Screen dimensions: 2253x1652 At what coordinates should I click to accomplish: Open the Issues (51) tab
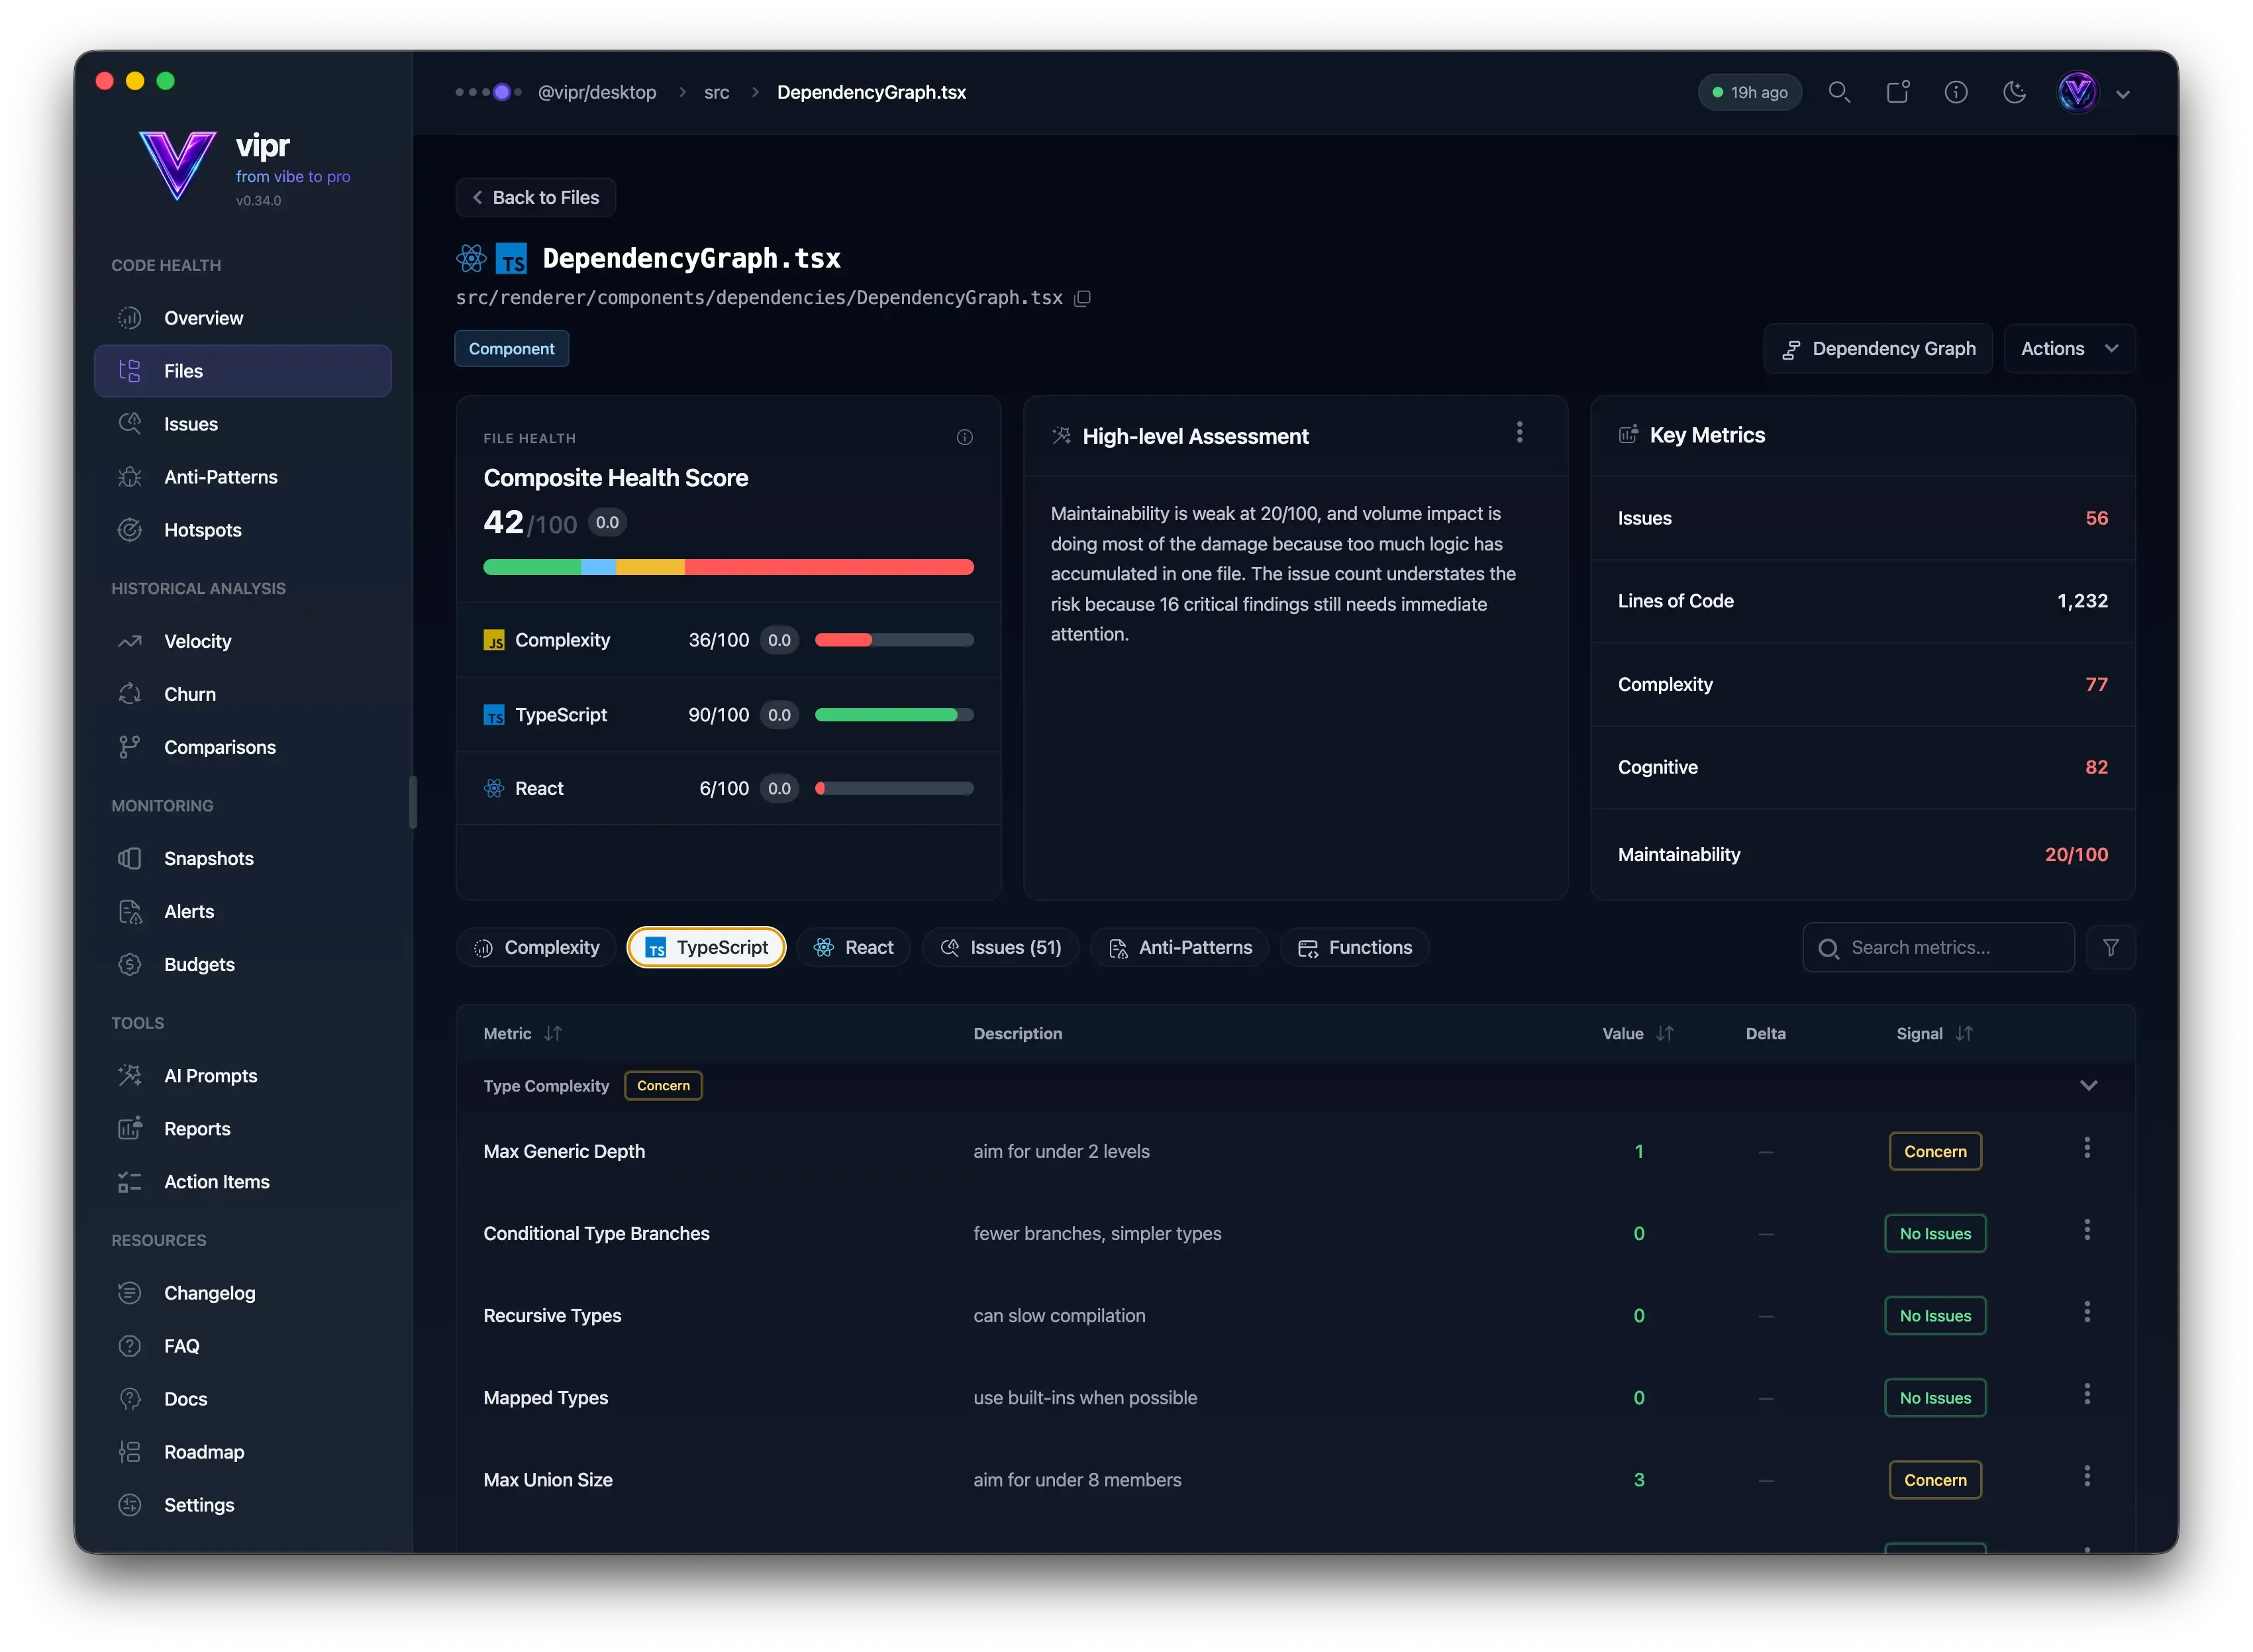coord(1001,947)
